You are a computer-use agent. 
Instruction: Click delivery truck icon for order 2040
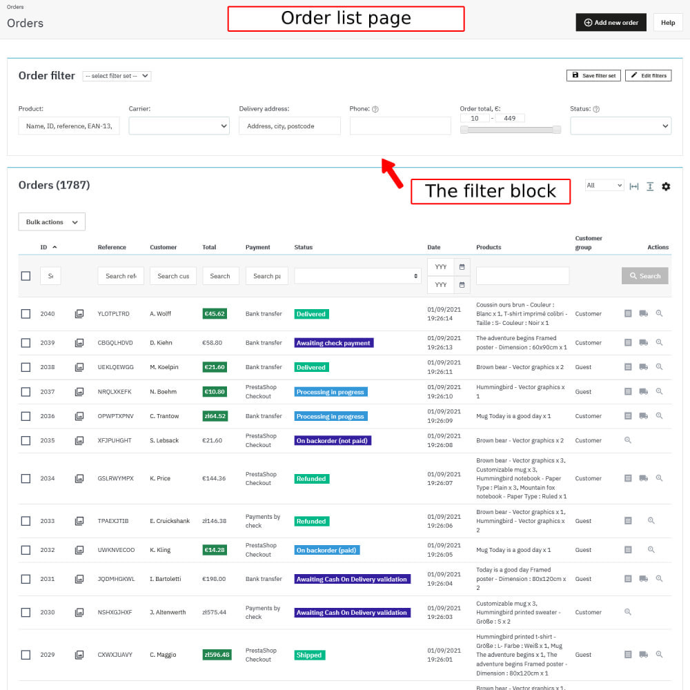click(643, 314)
